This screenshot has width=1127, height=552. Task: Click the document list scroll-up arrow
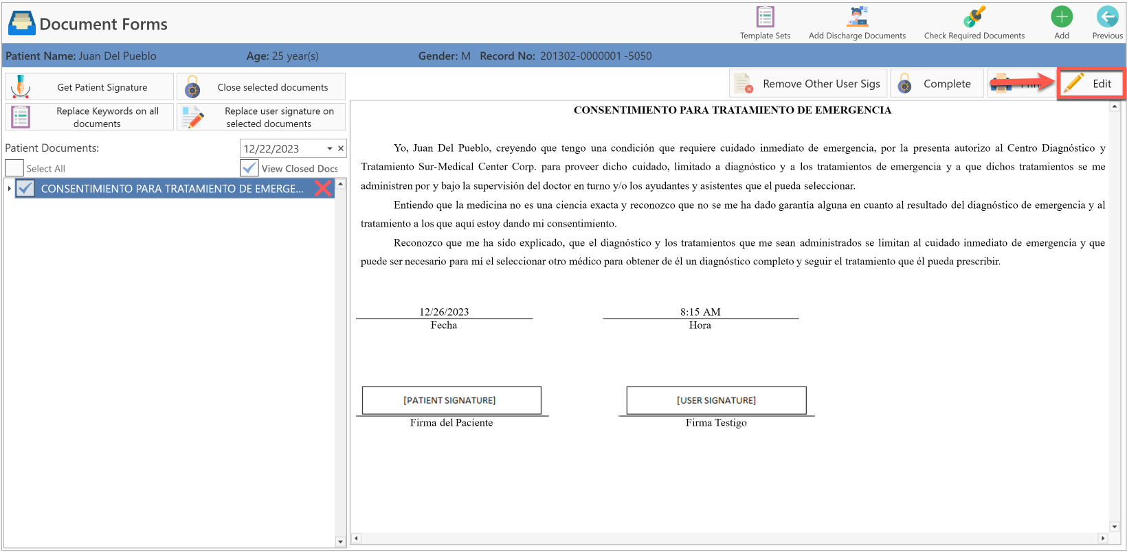point(340,185)
